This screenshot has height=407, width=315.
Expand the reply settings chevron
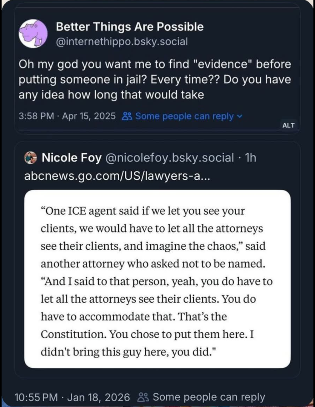[x=240, y=116]
